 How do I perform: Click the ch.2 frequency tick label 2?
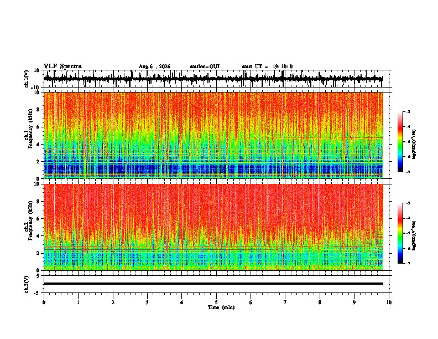click(x=39, y=253)
